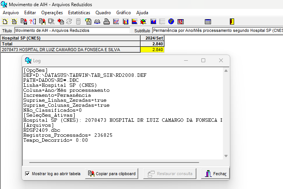Click Suprime_Colunas_Zeradas=true log line

tap(66, 105)
